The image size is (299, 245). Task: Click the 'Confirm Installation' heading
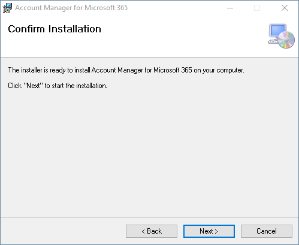pyautogui.click(x=55, y=29)
